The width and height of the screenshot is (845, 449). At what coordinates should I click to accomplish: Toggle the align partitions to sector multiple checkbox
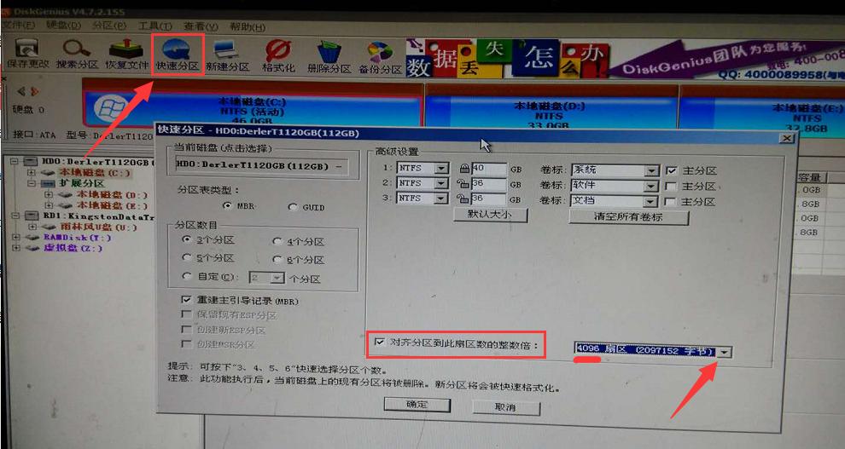point(380,342)
